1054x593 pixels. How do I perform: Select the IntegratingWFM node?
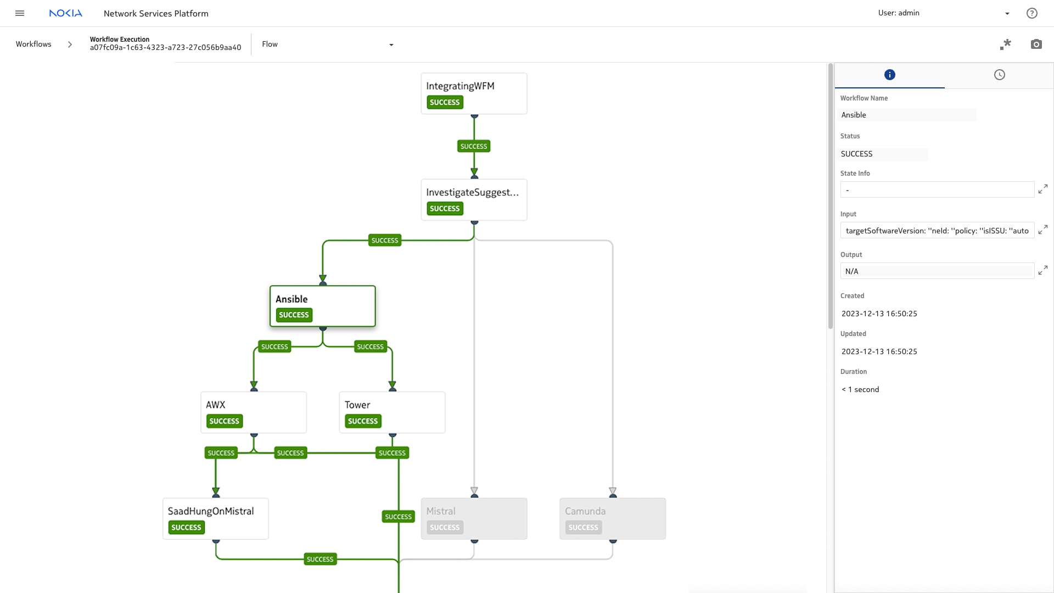(x=474, y=93)
